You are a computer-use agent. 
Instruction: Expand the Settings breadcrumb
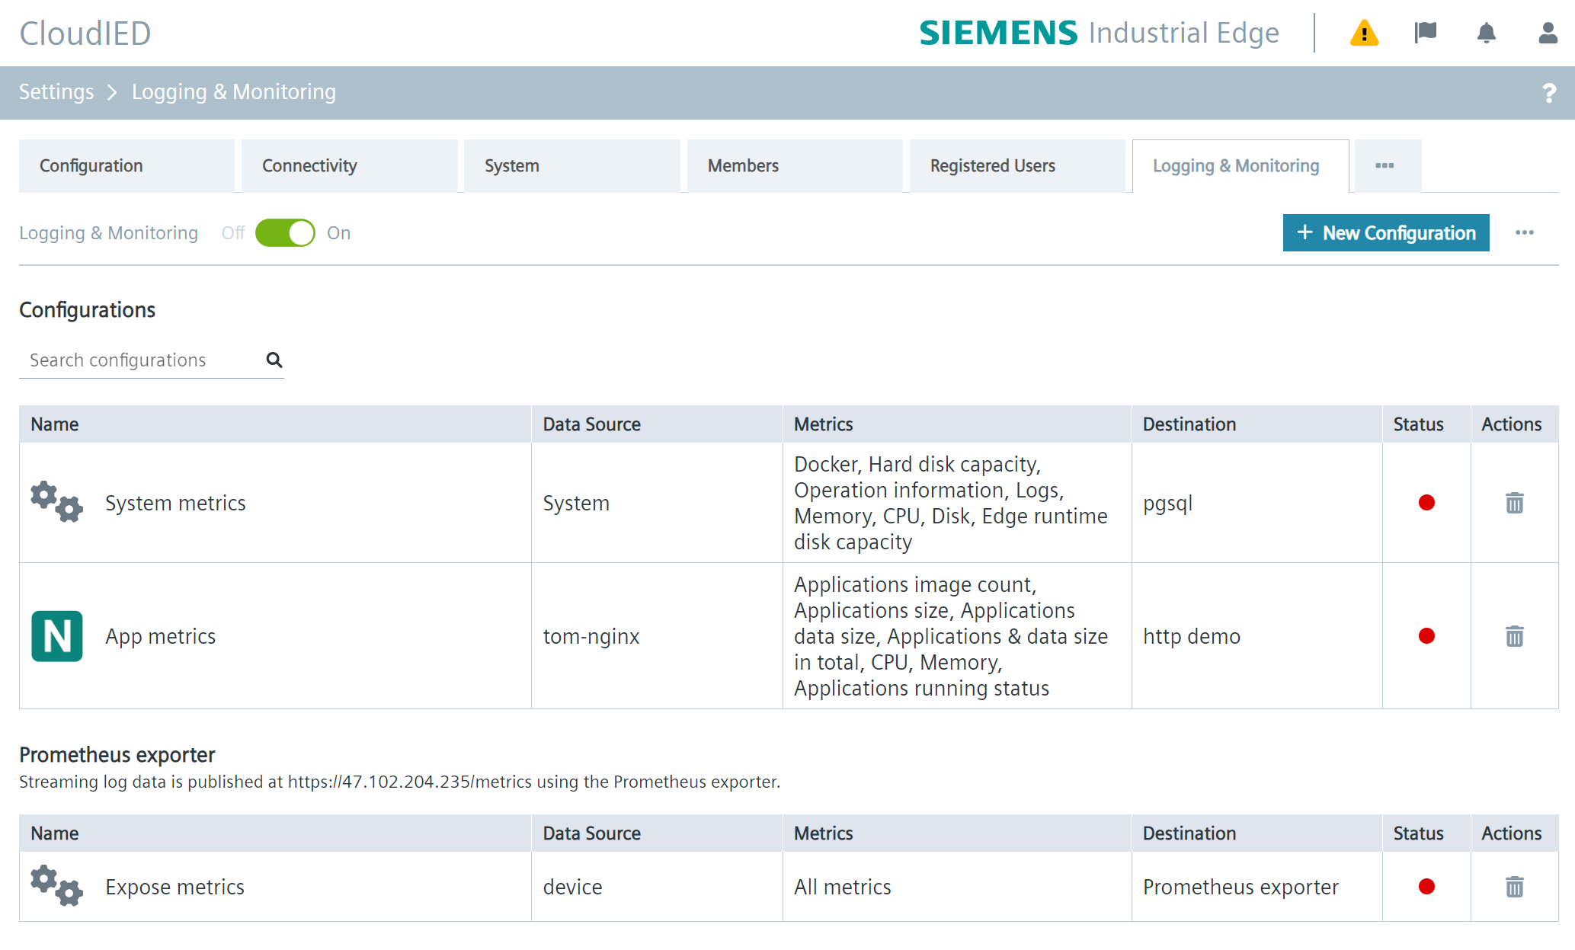(56, 91)
